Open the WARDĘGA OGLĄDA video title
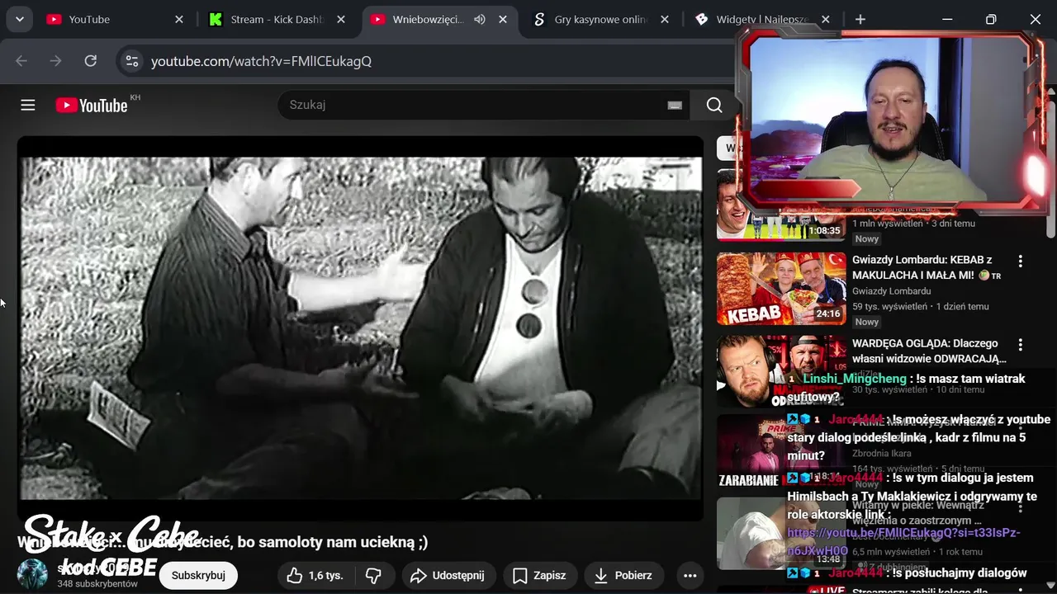 pos(929,351)
